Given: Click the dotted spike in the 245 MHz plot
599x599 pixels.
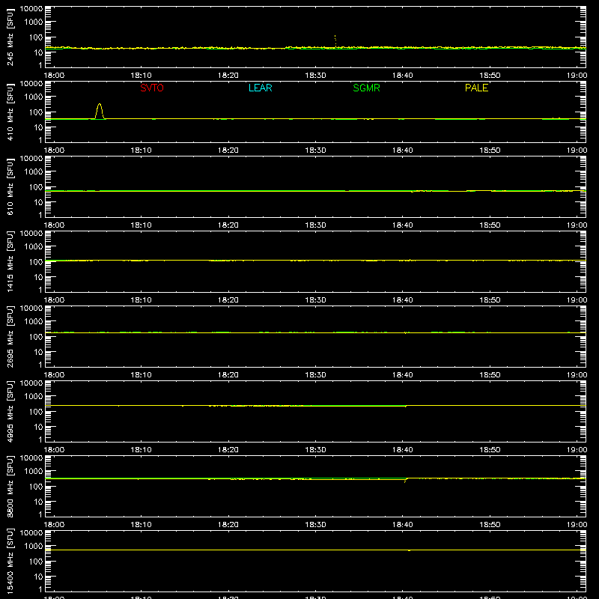Looking at the screenshot, I should tap(335, 40).
